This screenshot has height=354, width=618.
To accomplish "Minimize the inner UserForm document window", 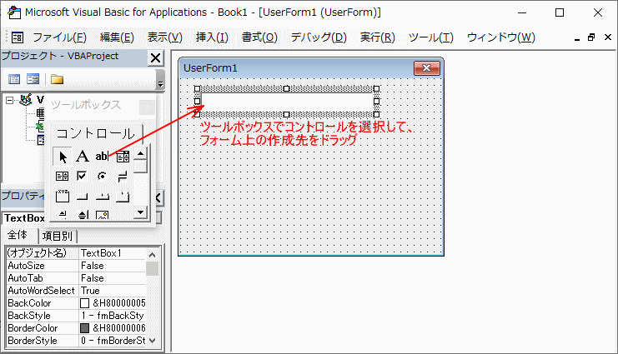I will [577, 38].
